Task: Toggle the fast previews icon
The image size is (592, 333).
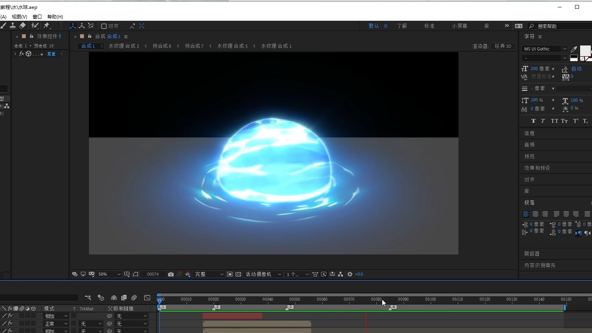Action: click(x=324, y=274)
